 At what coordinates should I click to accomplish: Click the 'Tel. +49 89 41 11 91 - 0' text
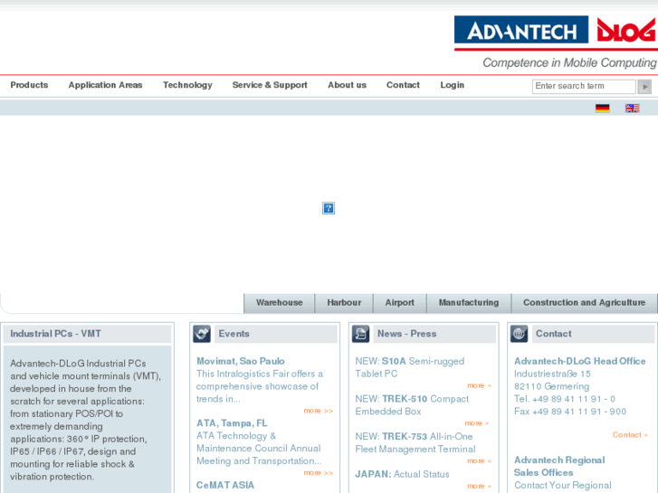pyautogui.click(x=565, y=399)
